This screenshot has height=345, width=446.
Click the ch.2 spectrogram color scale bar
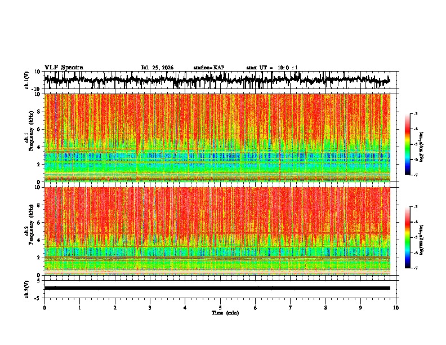tap(407, 237)
